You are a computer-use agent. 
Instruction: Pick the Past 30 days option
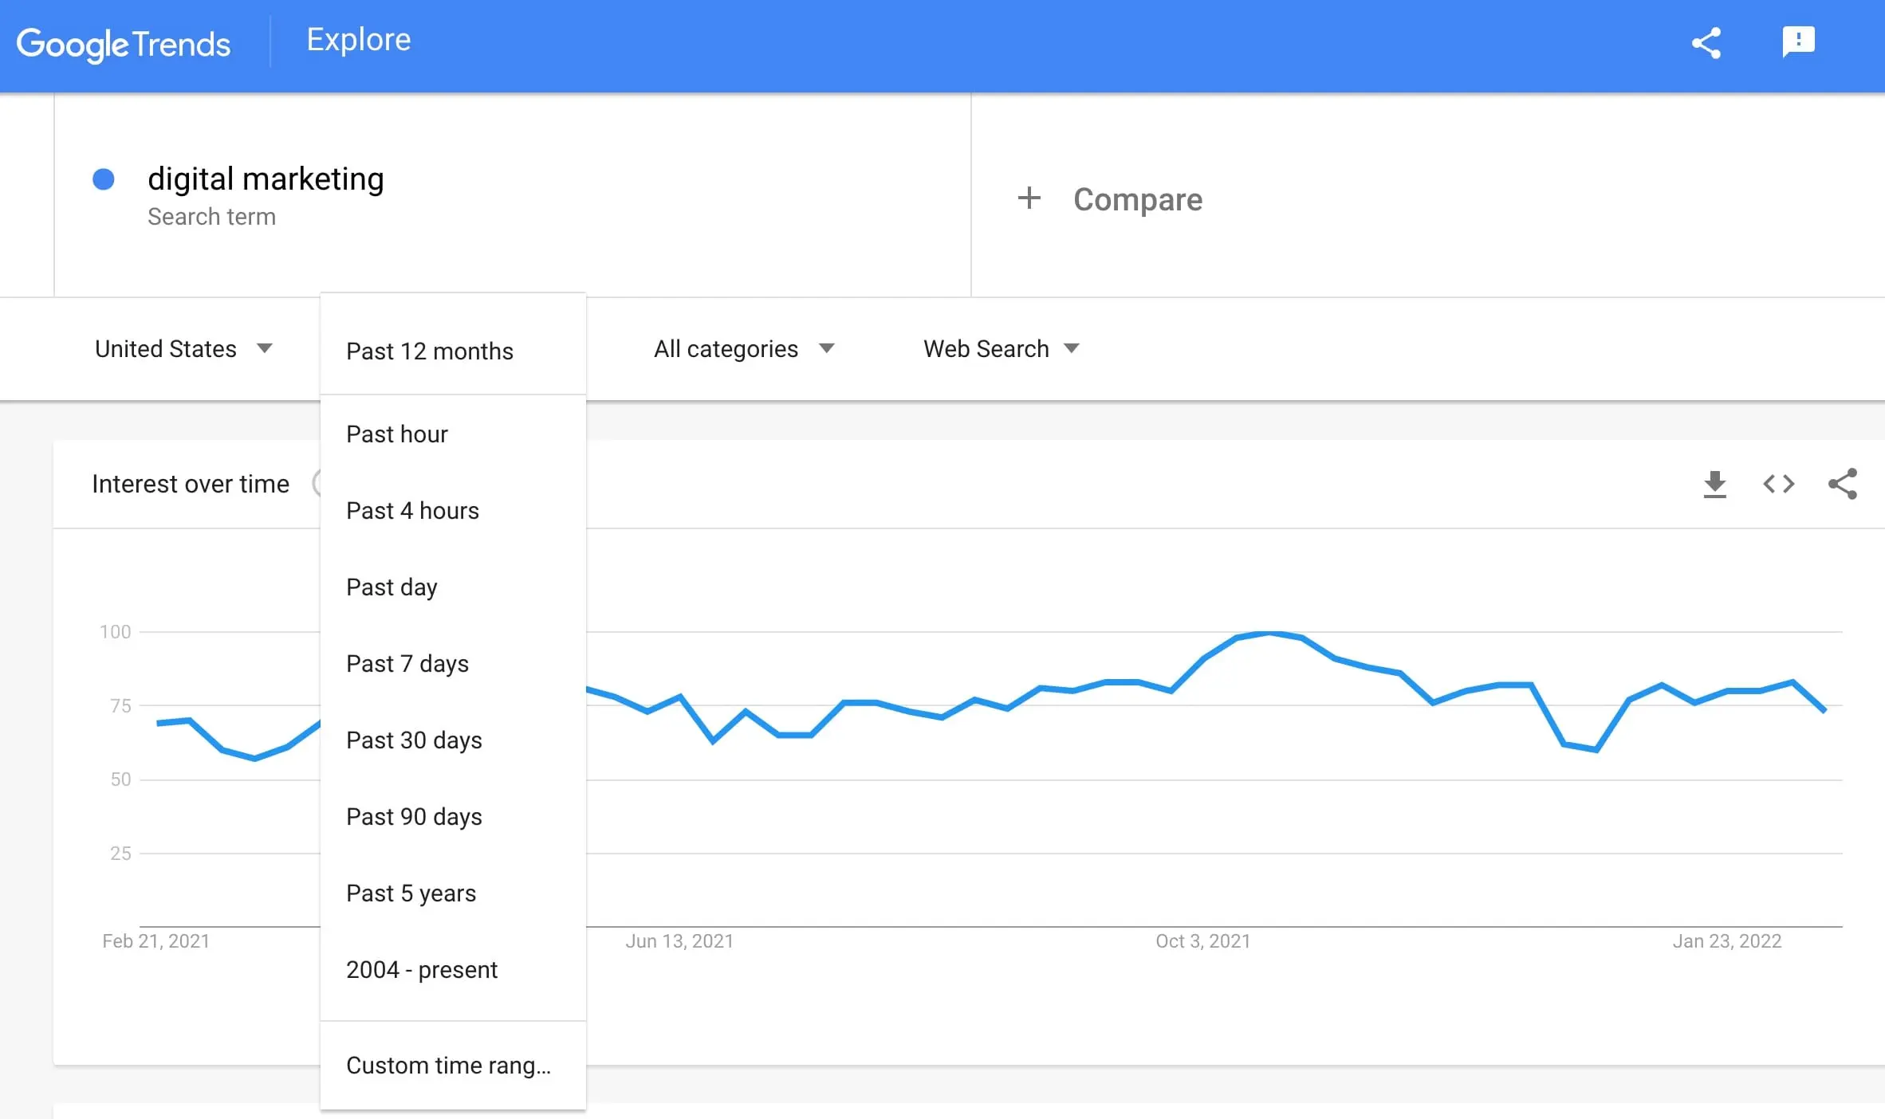(414, 740)
